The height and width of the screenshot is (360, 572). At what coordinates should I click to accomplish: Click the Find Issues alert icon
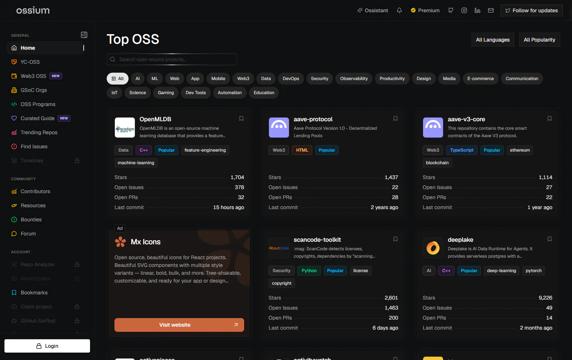coord(14,146)
